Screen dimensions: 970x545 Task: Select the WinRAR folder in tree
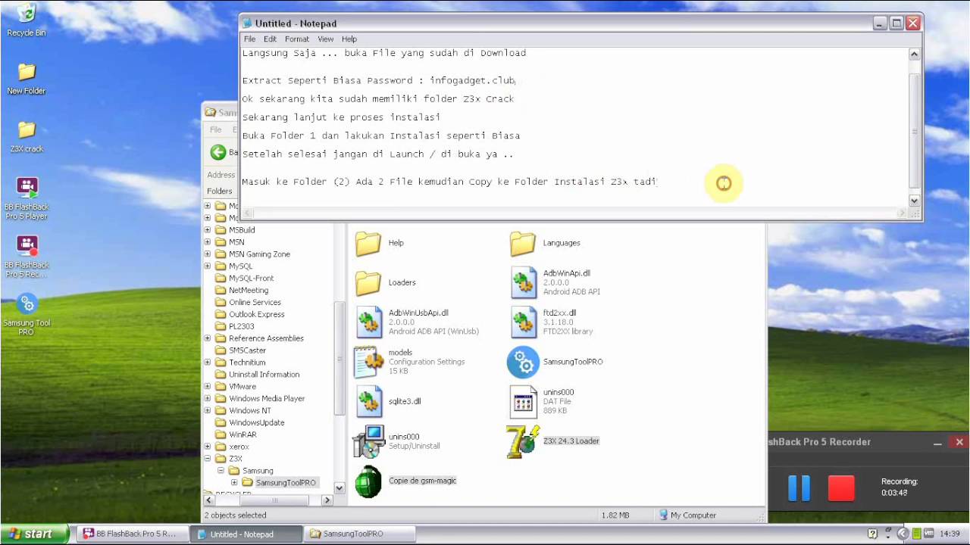[242, 434]
